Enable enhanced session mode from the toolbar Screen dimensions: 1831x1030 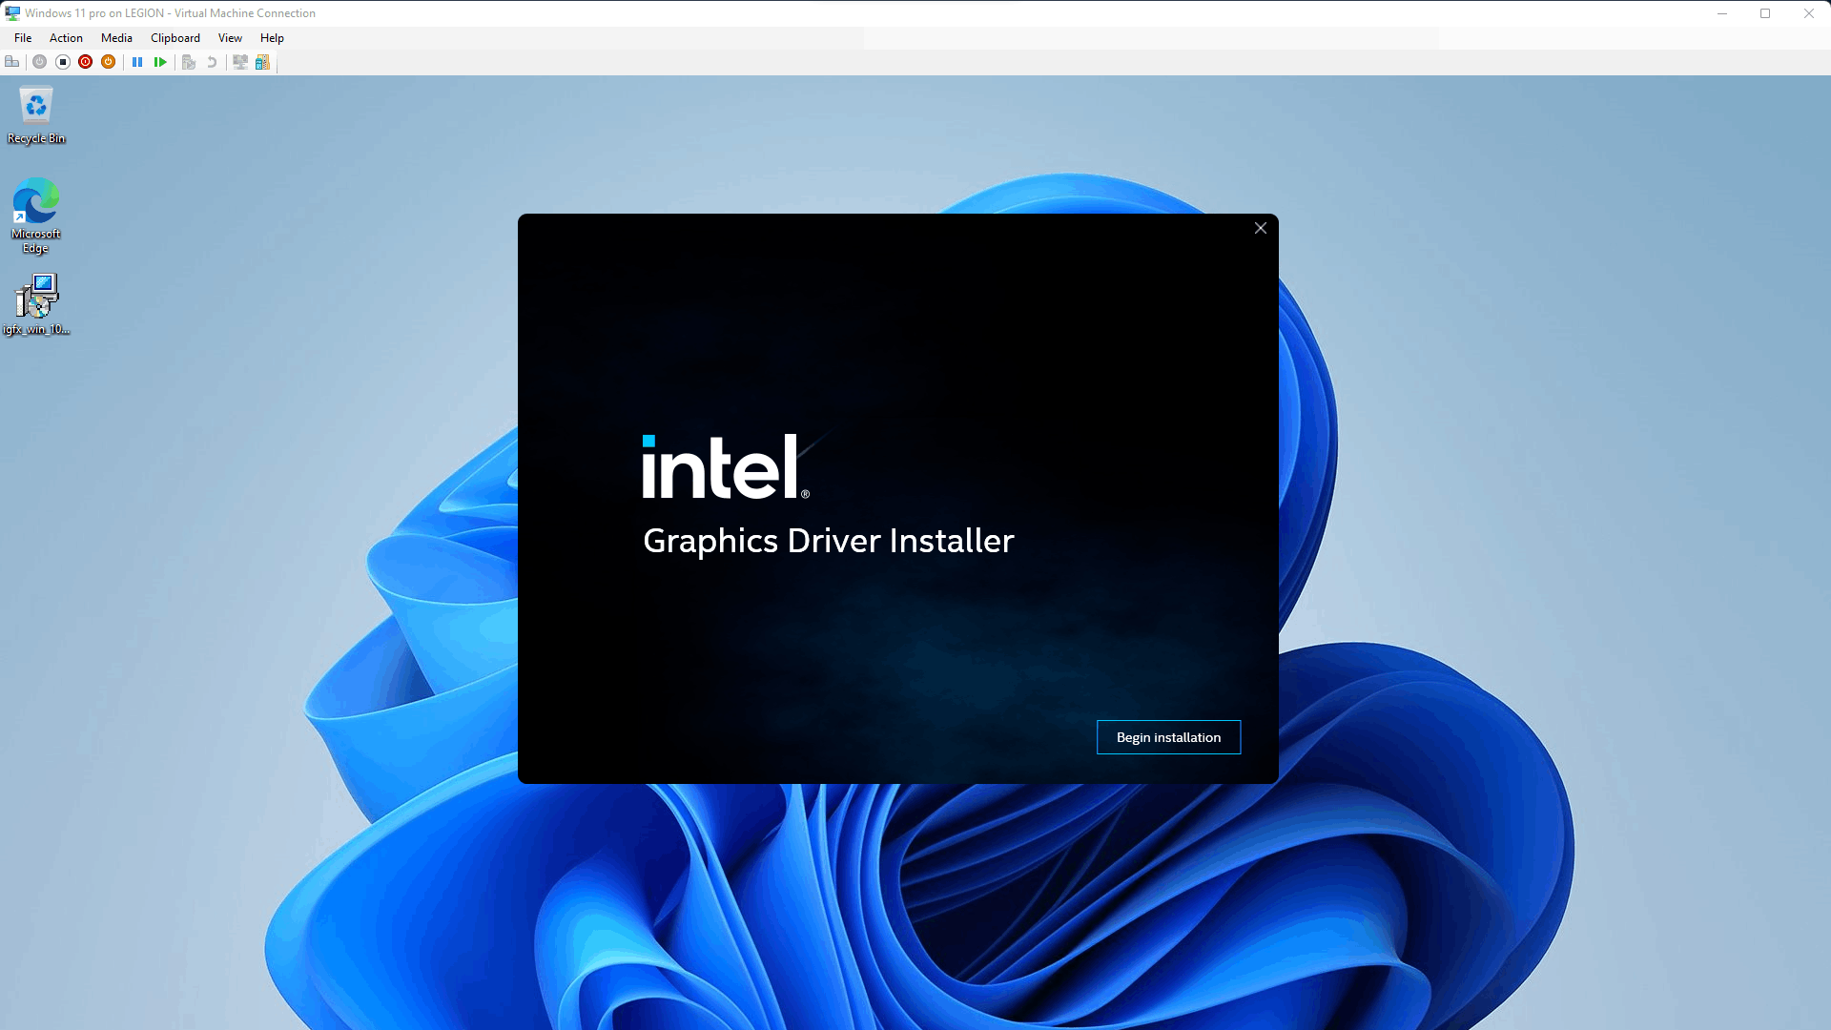pos(240,62)
